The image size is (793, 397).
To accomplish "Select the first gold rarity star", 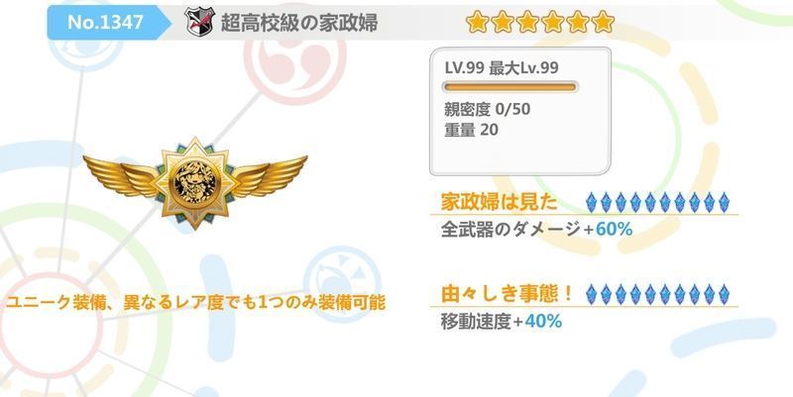I will pos(477,22).
